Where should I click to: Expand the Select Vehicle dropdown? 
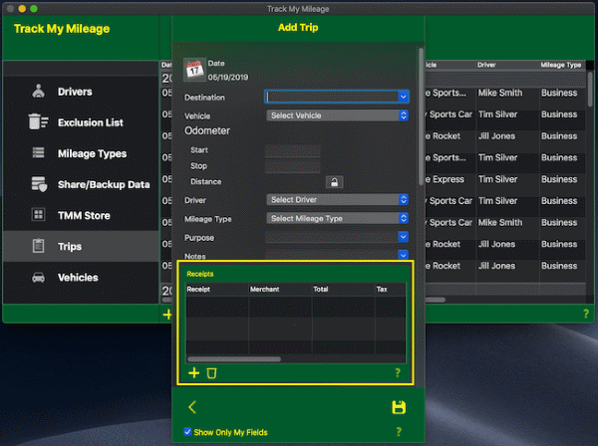click(x=338, y=115)
